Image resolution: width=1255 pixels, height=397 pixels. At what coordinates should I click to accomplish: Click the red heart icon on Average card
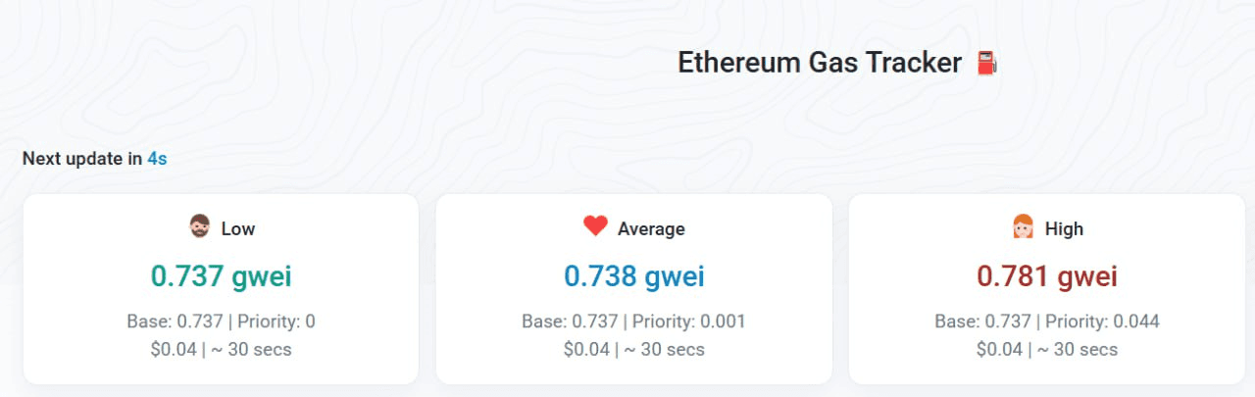point(595,226)
